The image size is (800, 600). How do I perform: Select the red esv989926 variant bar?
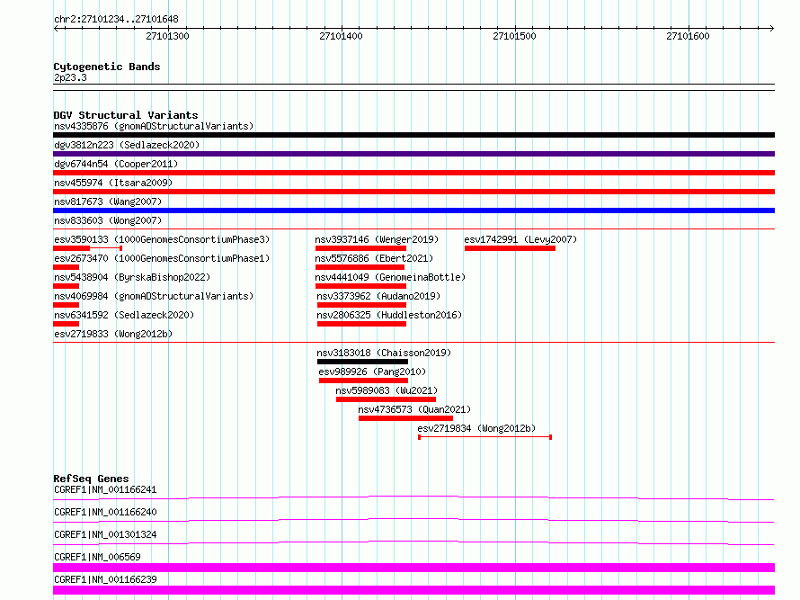click(x=363, y=381)
